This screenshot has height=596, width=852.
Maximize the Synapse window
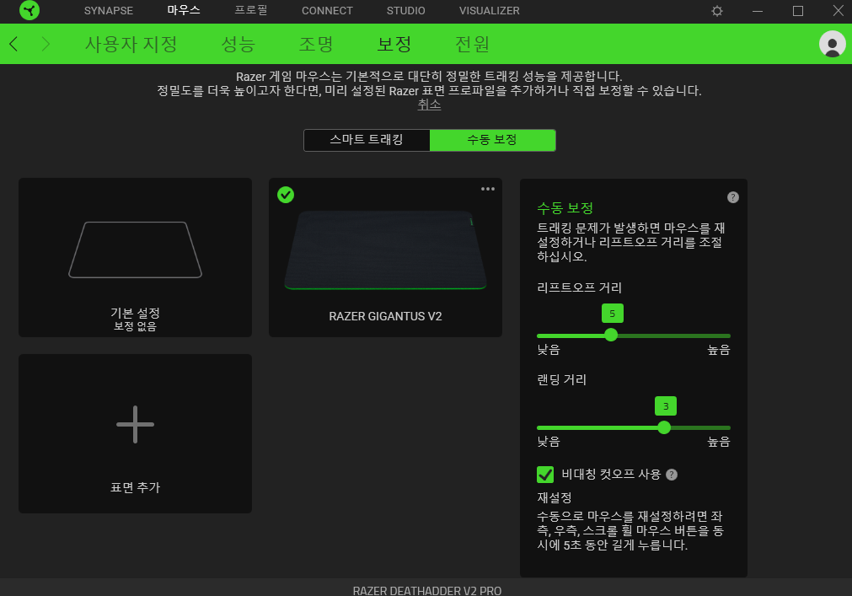point(798,11)
